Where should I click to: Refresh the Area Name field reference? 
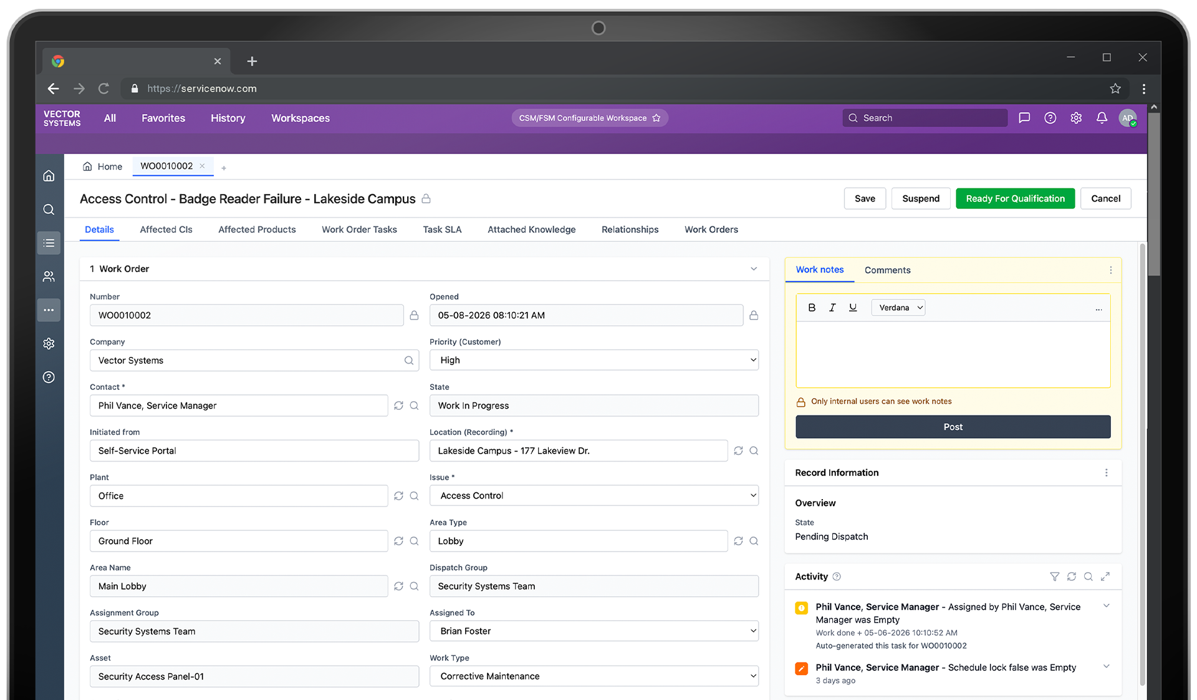(399, 586)
